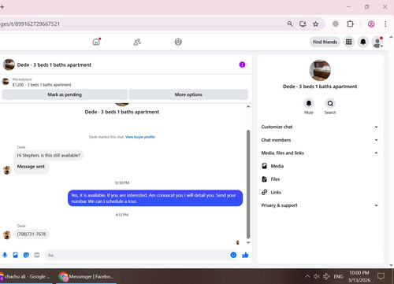Open the Facebook menu grid icon

pos(348,42)
